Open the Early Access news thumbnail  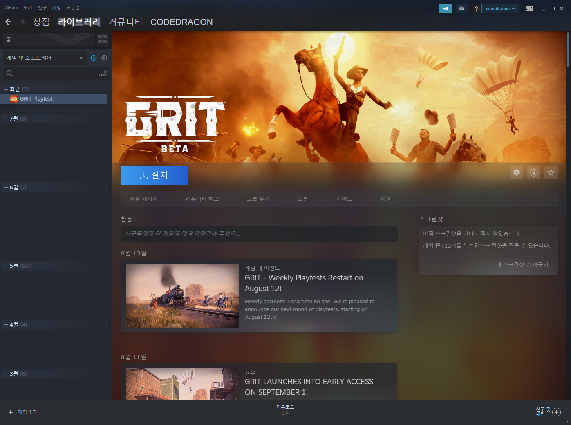[182, 384]
